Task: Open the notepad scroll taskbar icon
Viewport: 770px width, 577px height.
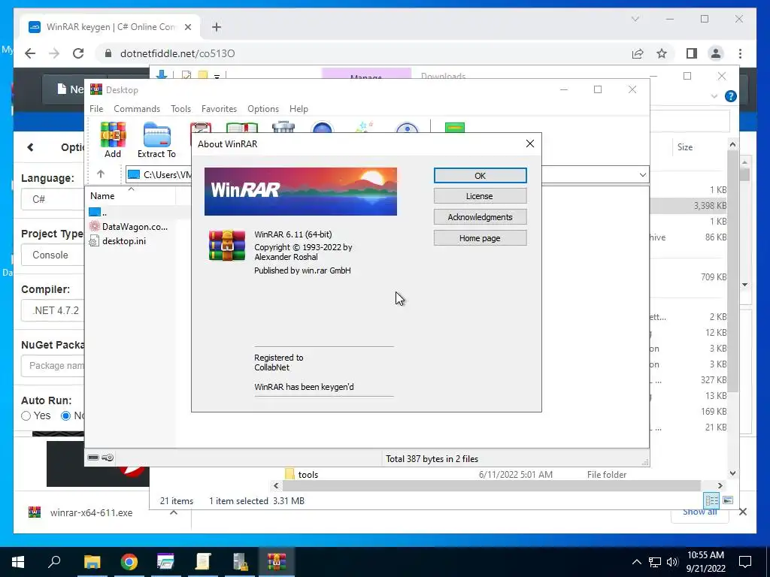Action: coord(203,561)
